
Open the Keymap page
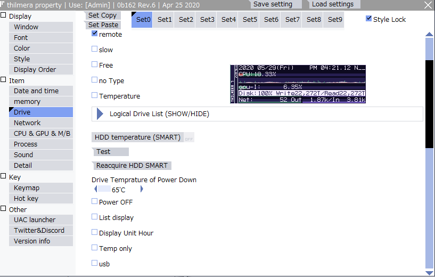click(x=41, y=188)
